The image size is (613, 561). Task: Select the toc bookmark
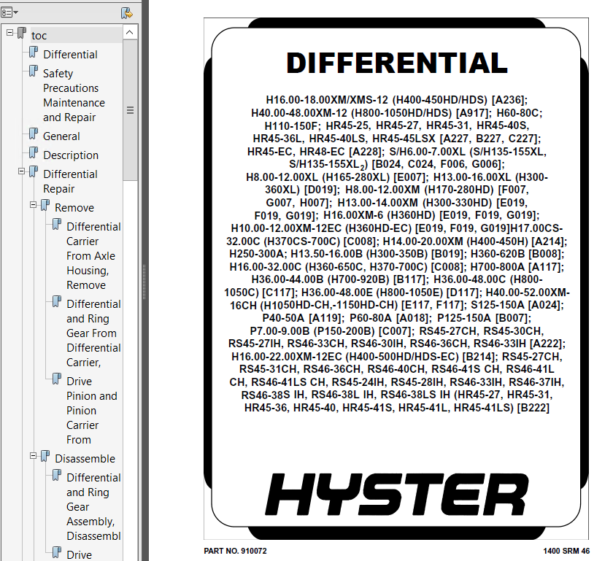(x=39, y=36)
